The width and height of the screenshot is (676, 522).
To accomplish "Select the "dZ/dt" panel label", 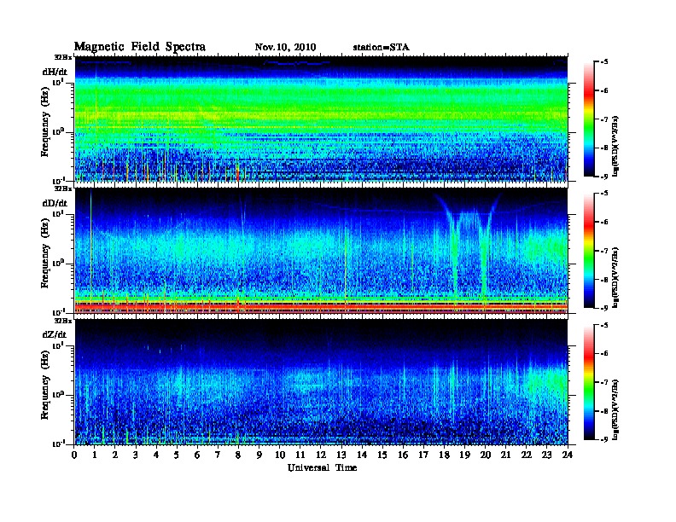I will pos(55,334).
